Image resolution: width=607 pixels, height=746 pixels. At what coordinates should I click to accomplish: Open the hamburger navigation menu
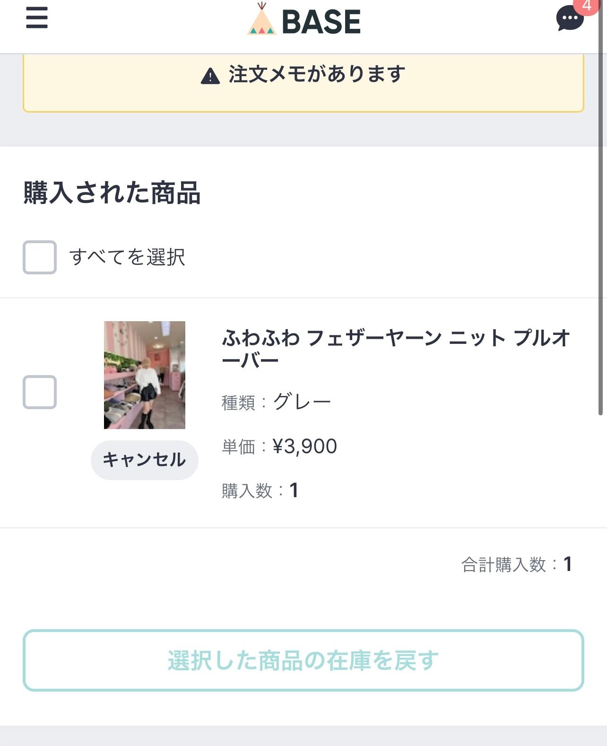click(x=37, y=18)
